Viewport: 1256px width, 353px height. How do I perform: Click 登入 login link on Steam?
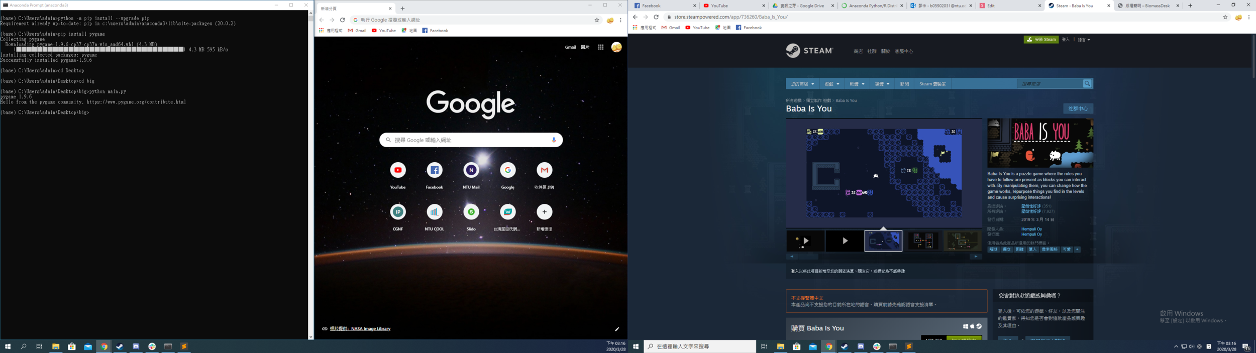1066,40
